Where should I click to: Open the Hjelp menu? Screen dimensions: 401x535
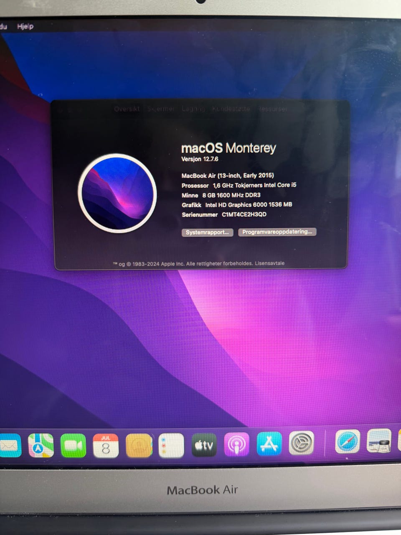[25, 26]
